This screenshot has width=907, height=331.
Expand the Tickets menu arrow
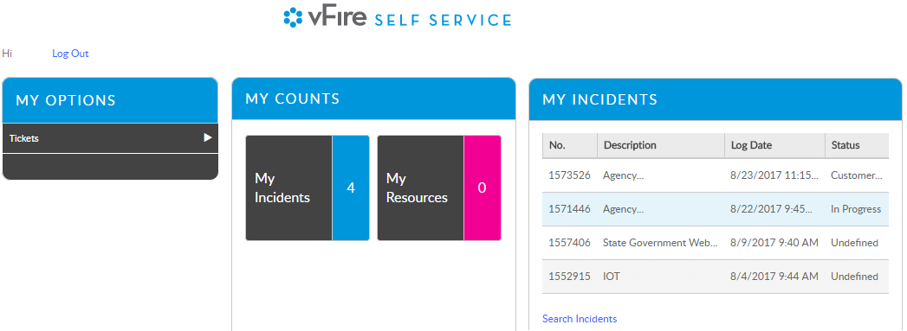click(208, 137)
